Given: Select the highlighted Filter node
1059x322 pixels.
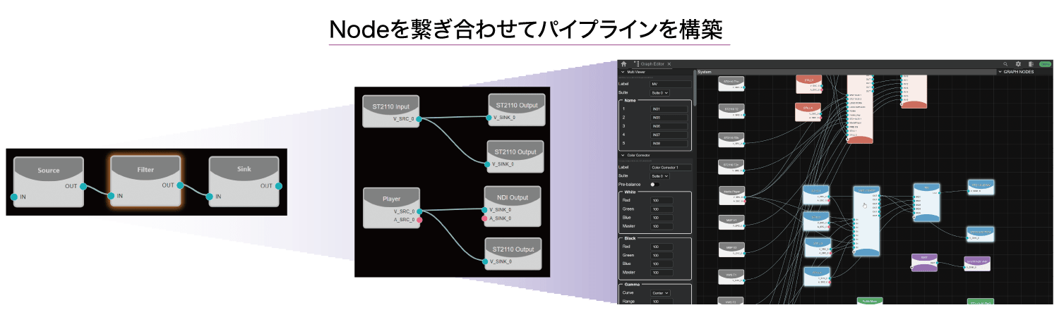Looking at the screenshot, I should click(146, 181).
